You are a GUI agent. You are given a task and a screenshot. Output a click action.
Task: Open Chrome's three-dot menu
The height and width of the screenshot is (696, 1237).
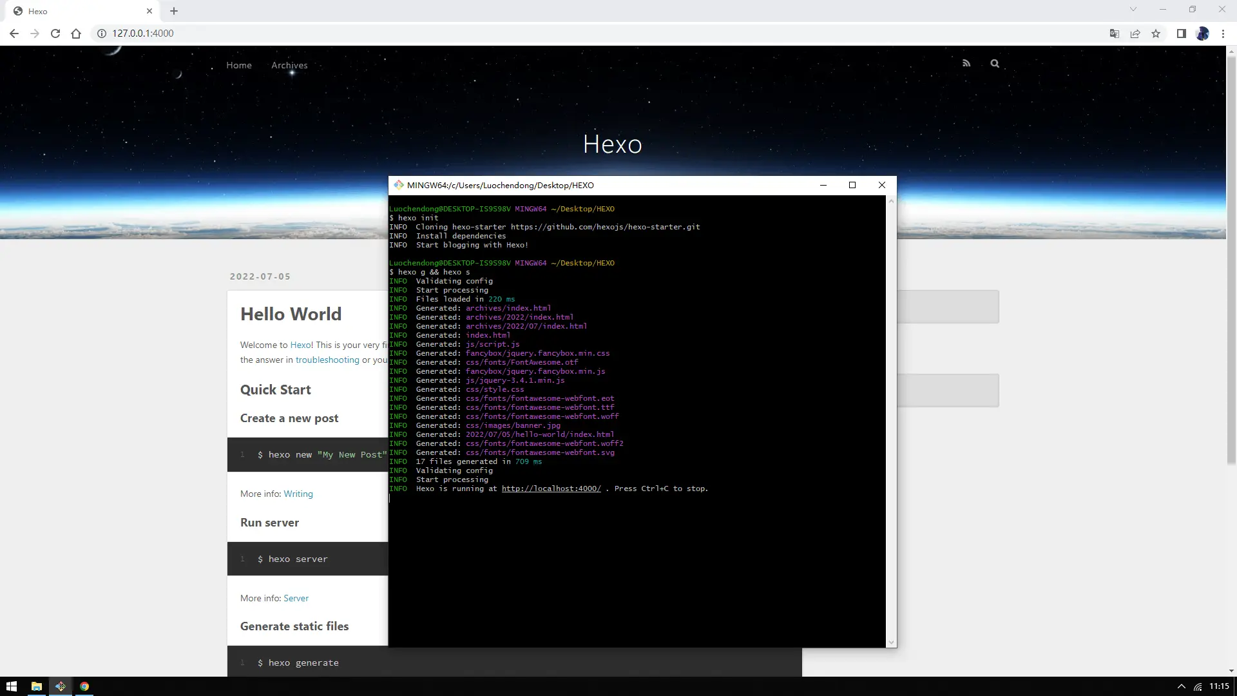[1223, 34]
